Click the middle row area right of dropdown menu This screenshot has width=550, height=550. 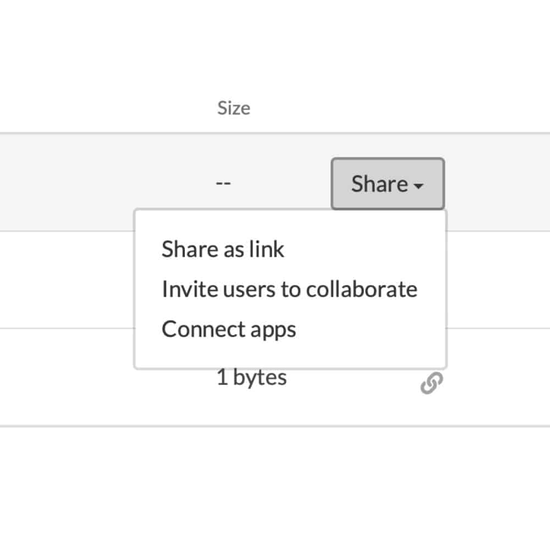tap(498, 280)
